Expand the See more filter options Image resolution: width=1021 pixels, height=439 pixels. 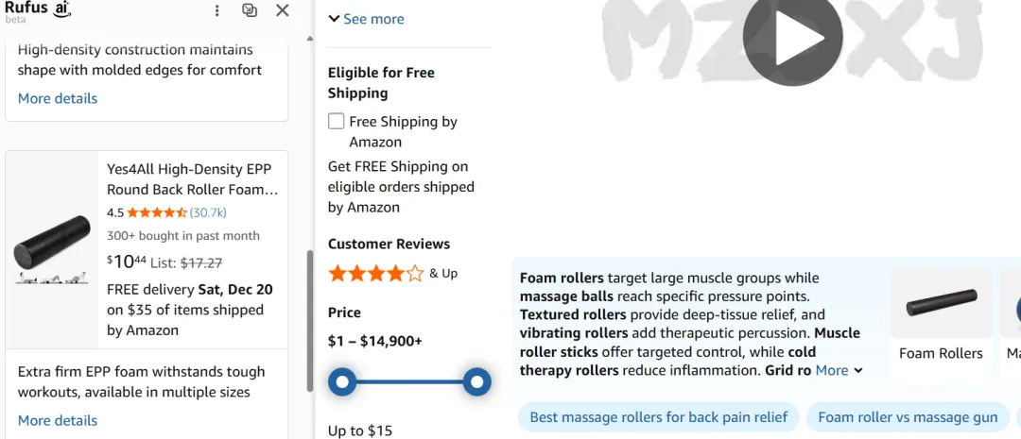[x=366, y=19]
